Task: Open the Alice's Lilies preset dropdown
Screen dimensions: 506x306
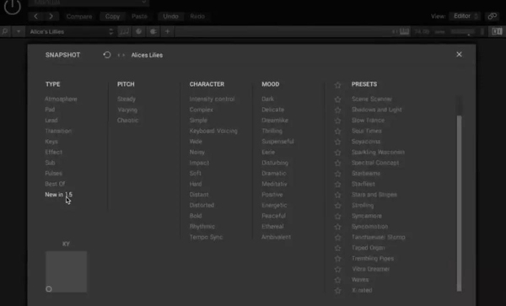Action: tap(71, 31)
